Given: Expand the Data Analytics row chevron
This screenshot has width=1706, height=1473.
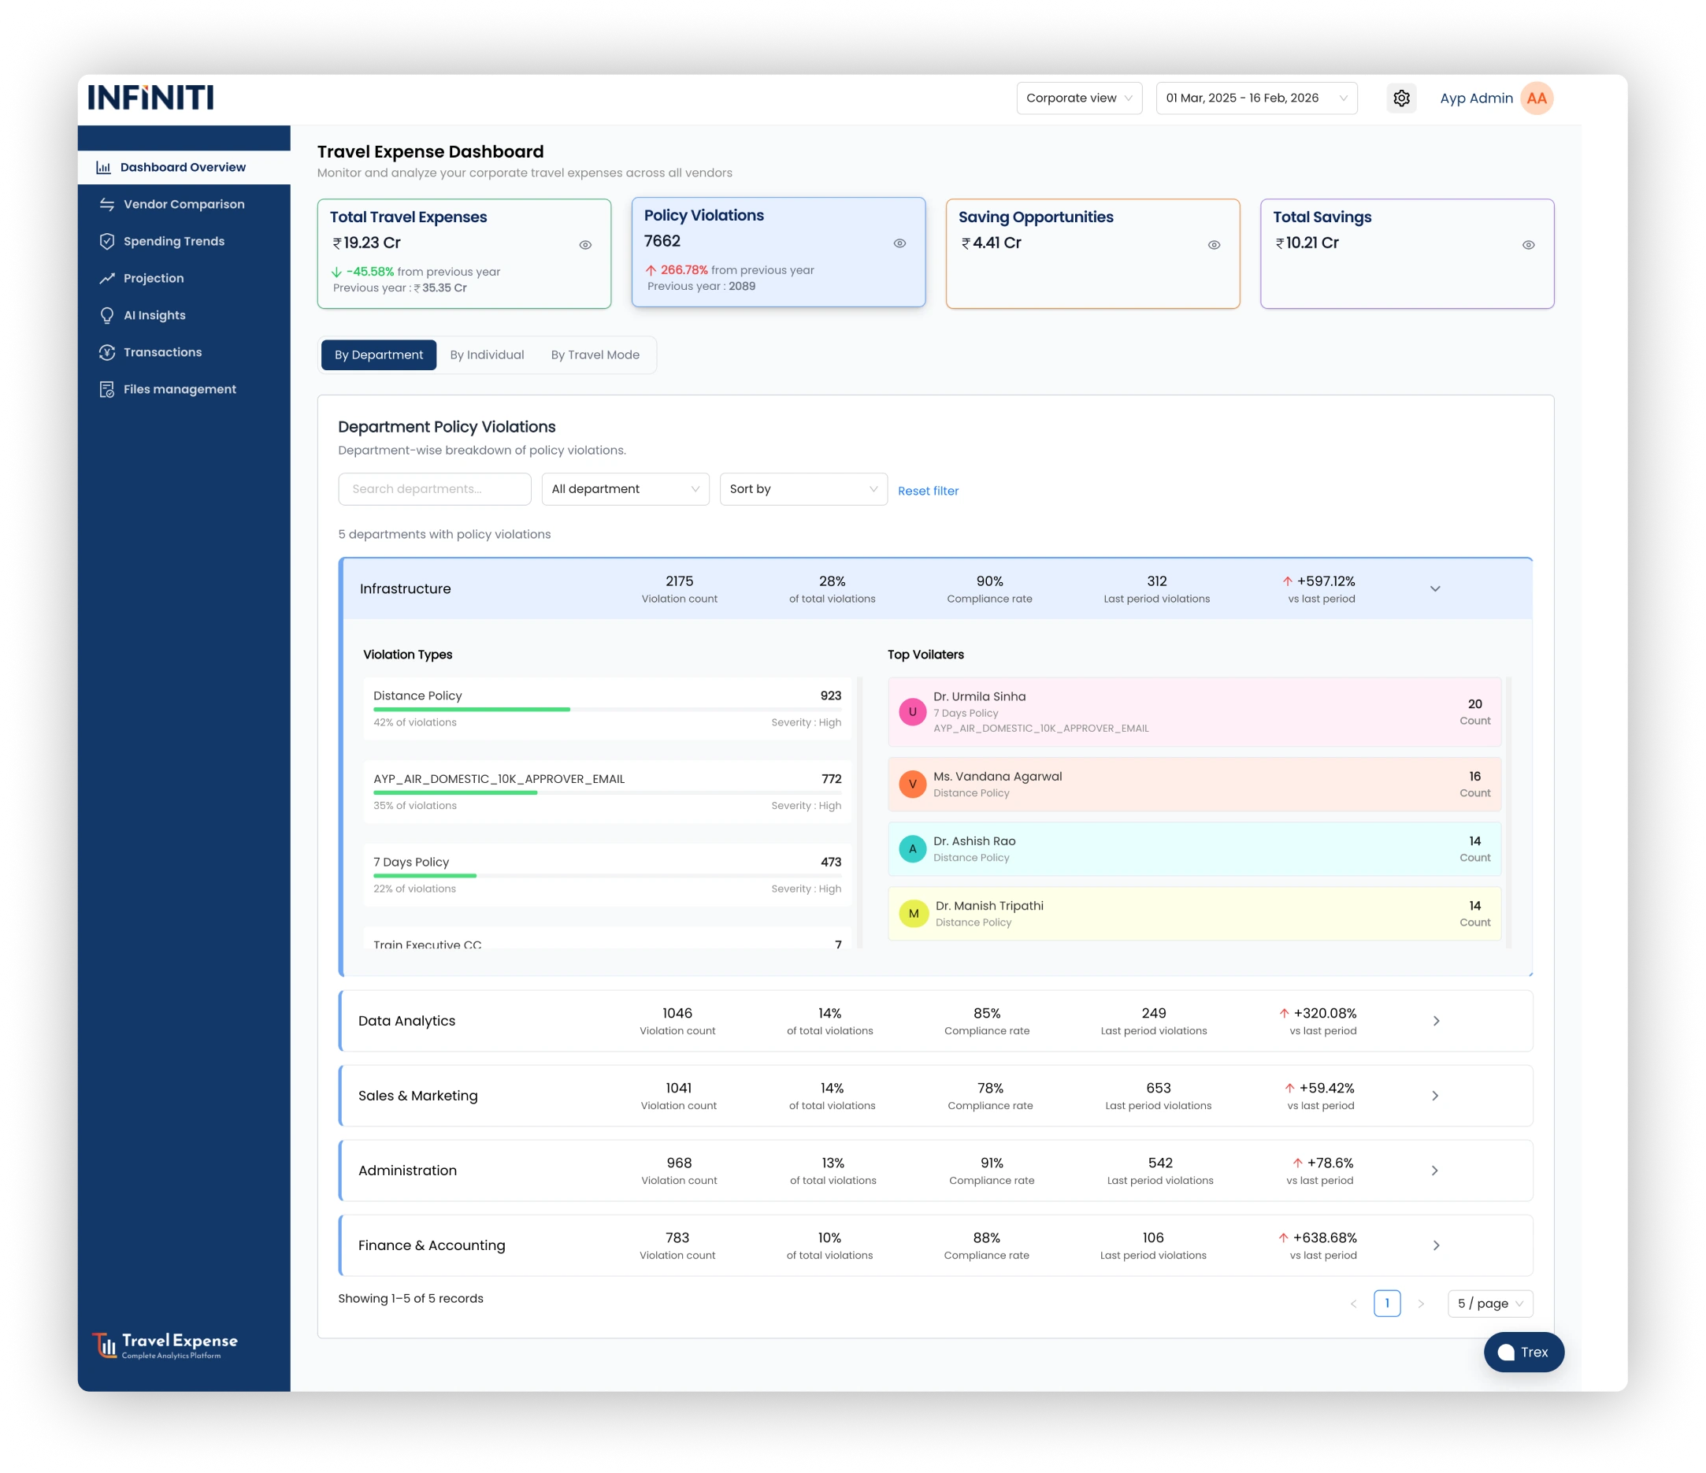Looking at the screenshot, I should pos(1435,1020).
